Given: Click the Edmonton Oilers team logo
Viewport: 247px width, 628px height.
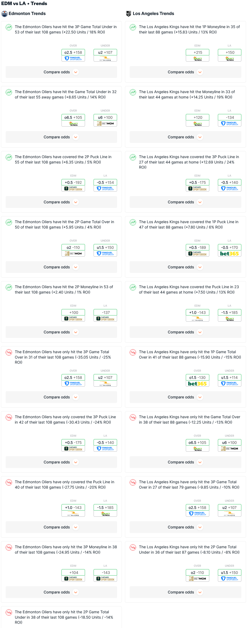Looking at the screenshot, I should [x=5, y=14].
